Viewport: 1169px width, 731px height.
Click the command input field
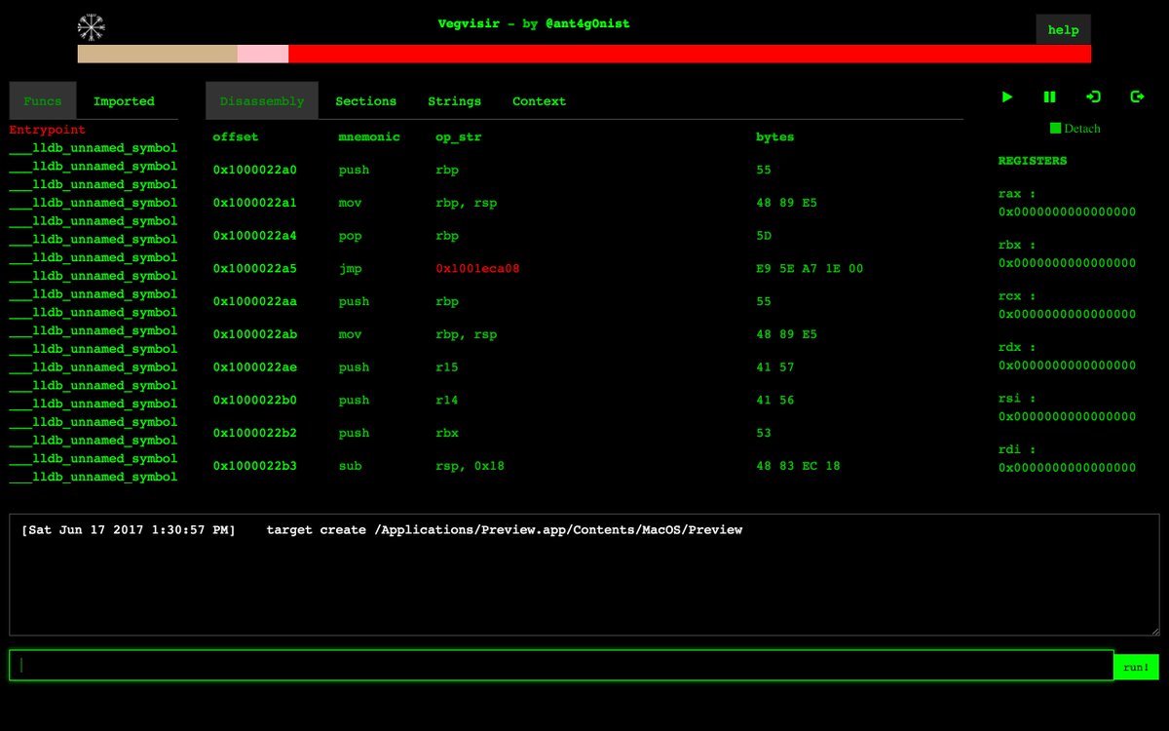point(560,665)
